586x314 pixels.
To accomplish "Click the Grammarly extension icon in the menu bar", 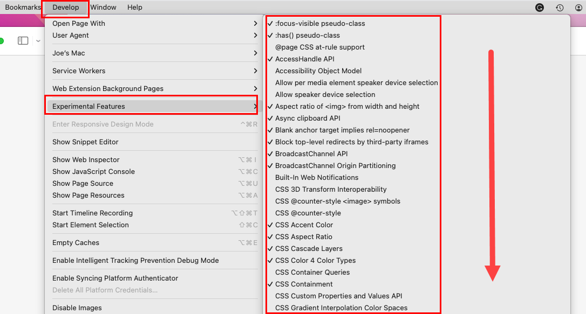I will pos(540,8).
